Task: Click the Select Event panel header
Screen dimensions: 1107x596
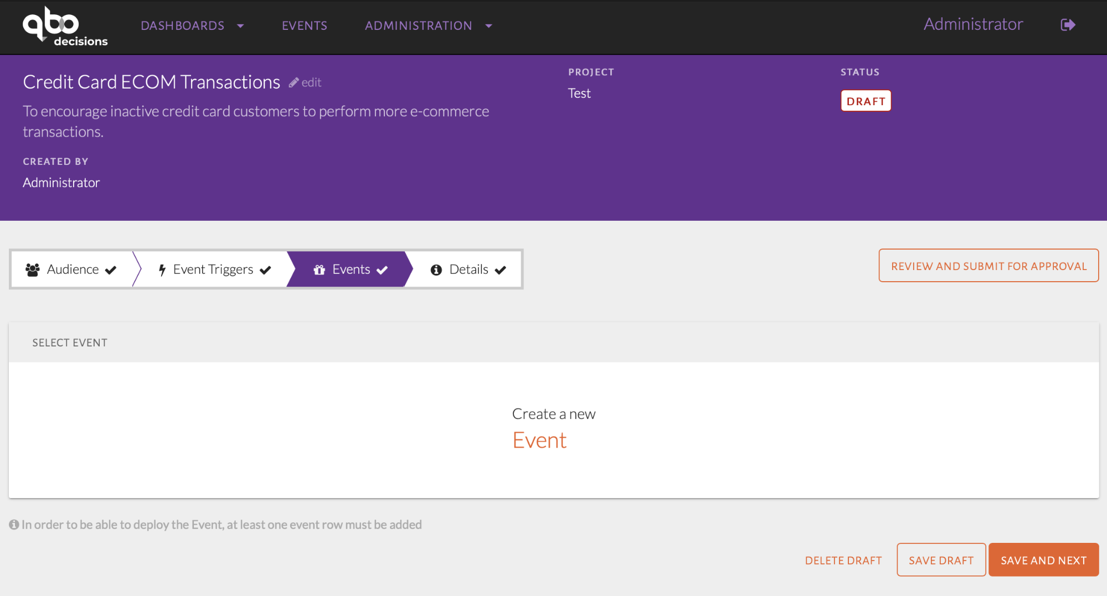Action: pyautogui.click(x=554, y=343)
